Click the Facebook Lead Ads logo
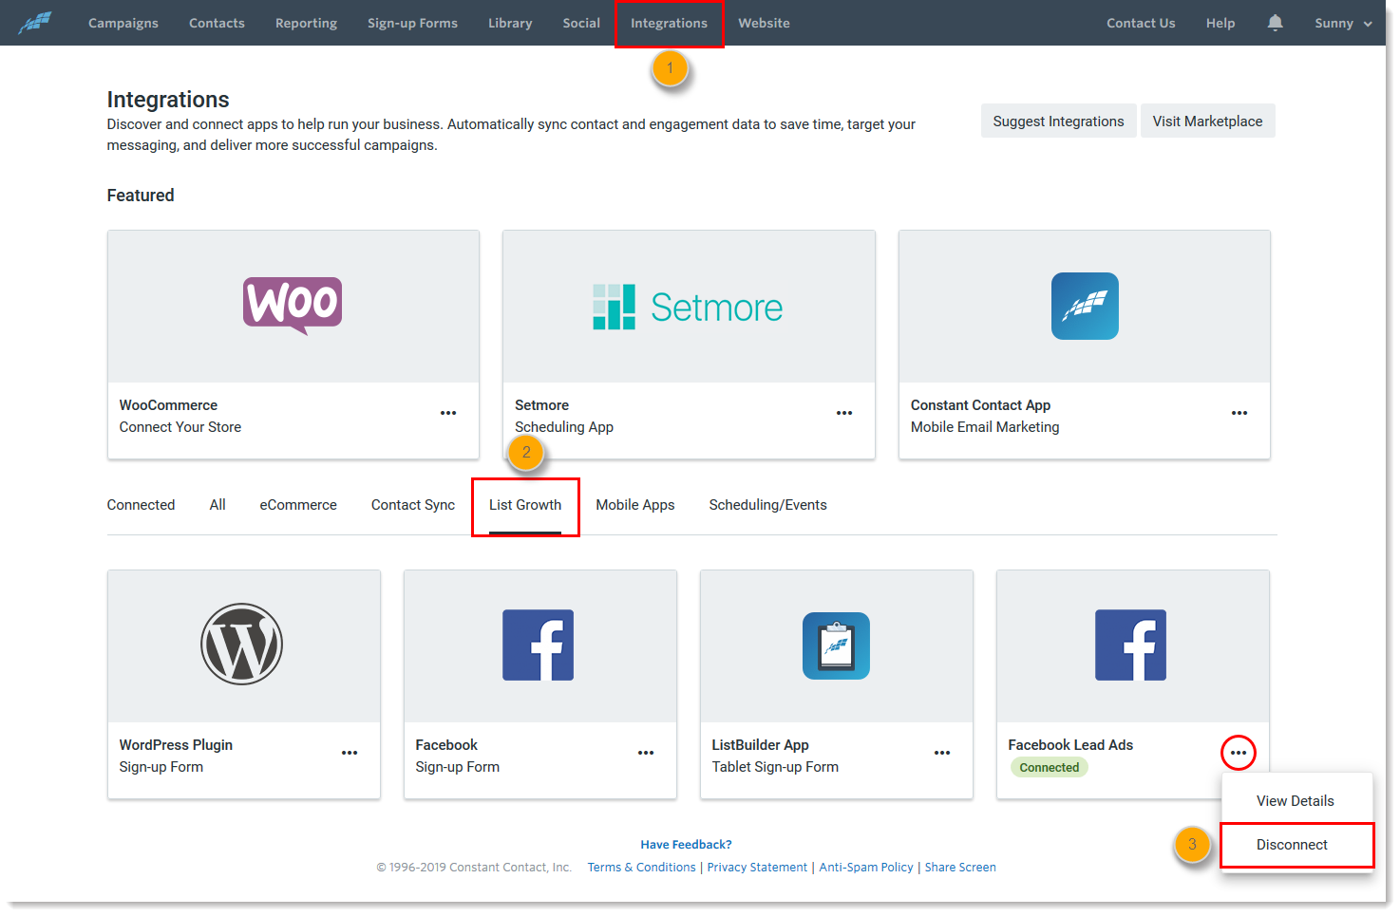Image resolution: width=1400 pixels, height=916 pixels. (1130, 645)
